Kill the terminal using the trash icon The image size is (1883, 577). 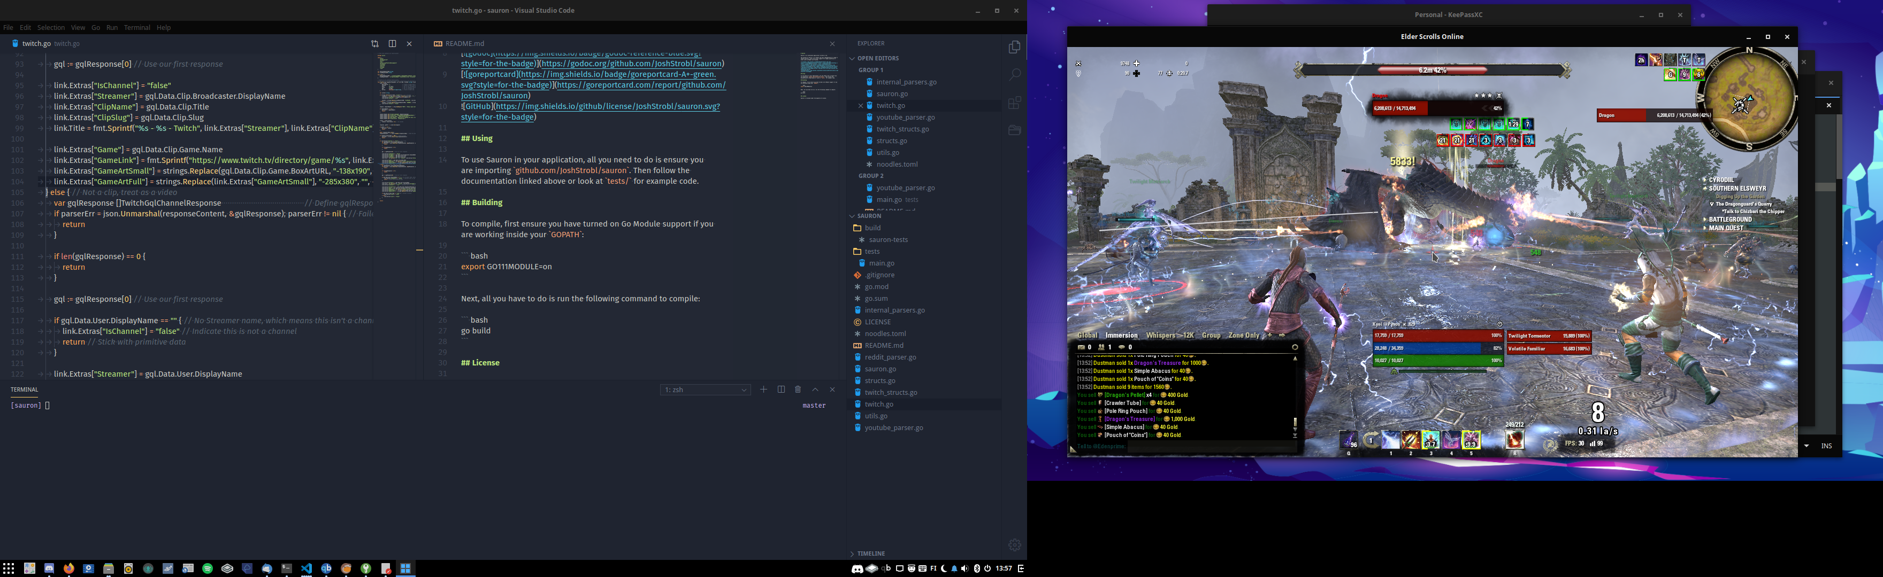[798, 389]
